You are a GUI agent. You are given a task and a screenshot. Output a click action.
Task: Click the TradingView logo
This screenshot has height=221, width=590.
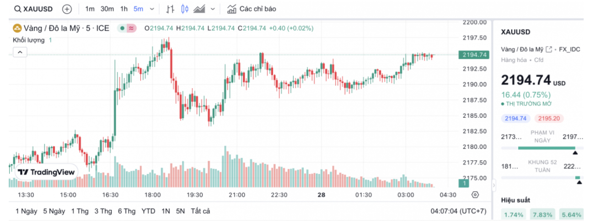(x=46, y=172)
